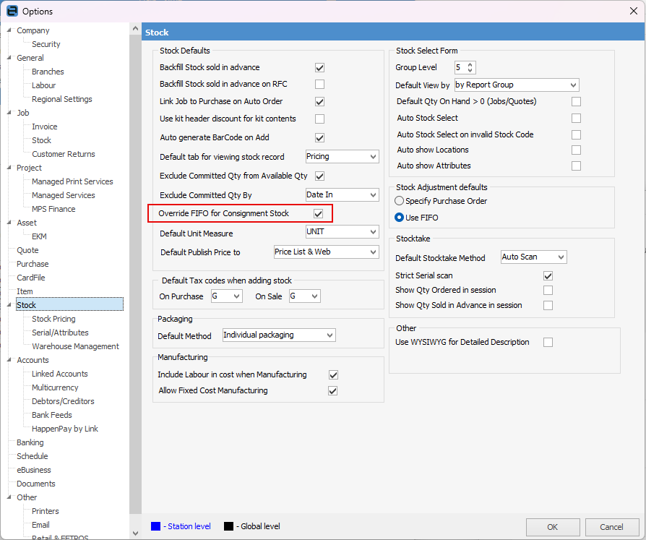646x540 pixels.
Task: Enable Use kit header discount for kit contents
Action: click(319, 119)
